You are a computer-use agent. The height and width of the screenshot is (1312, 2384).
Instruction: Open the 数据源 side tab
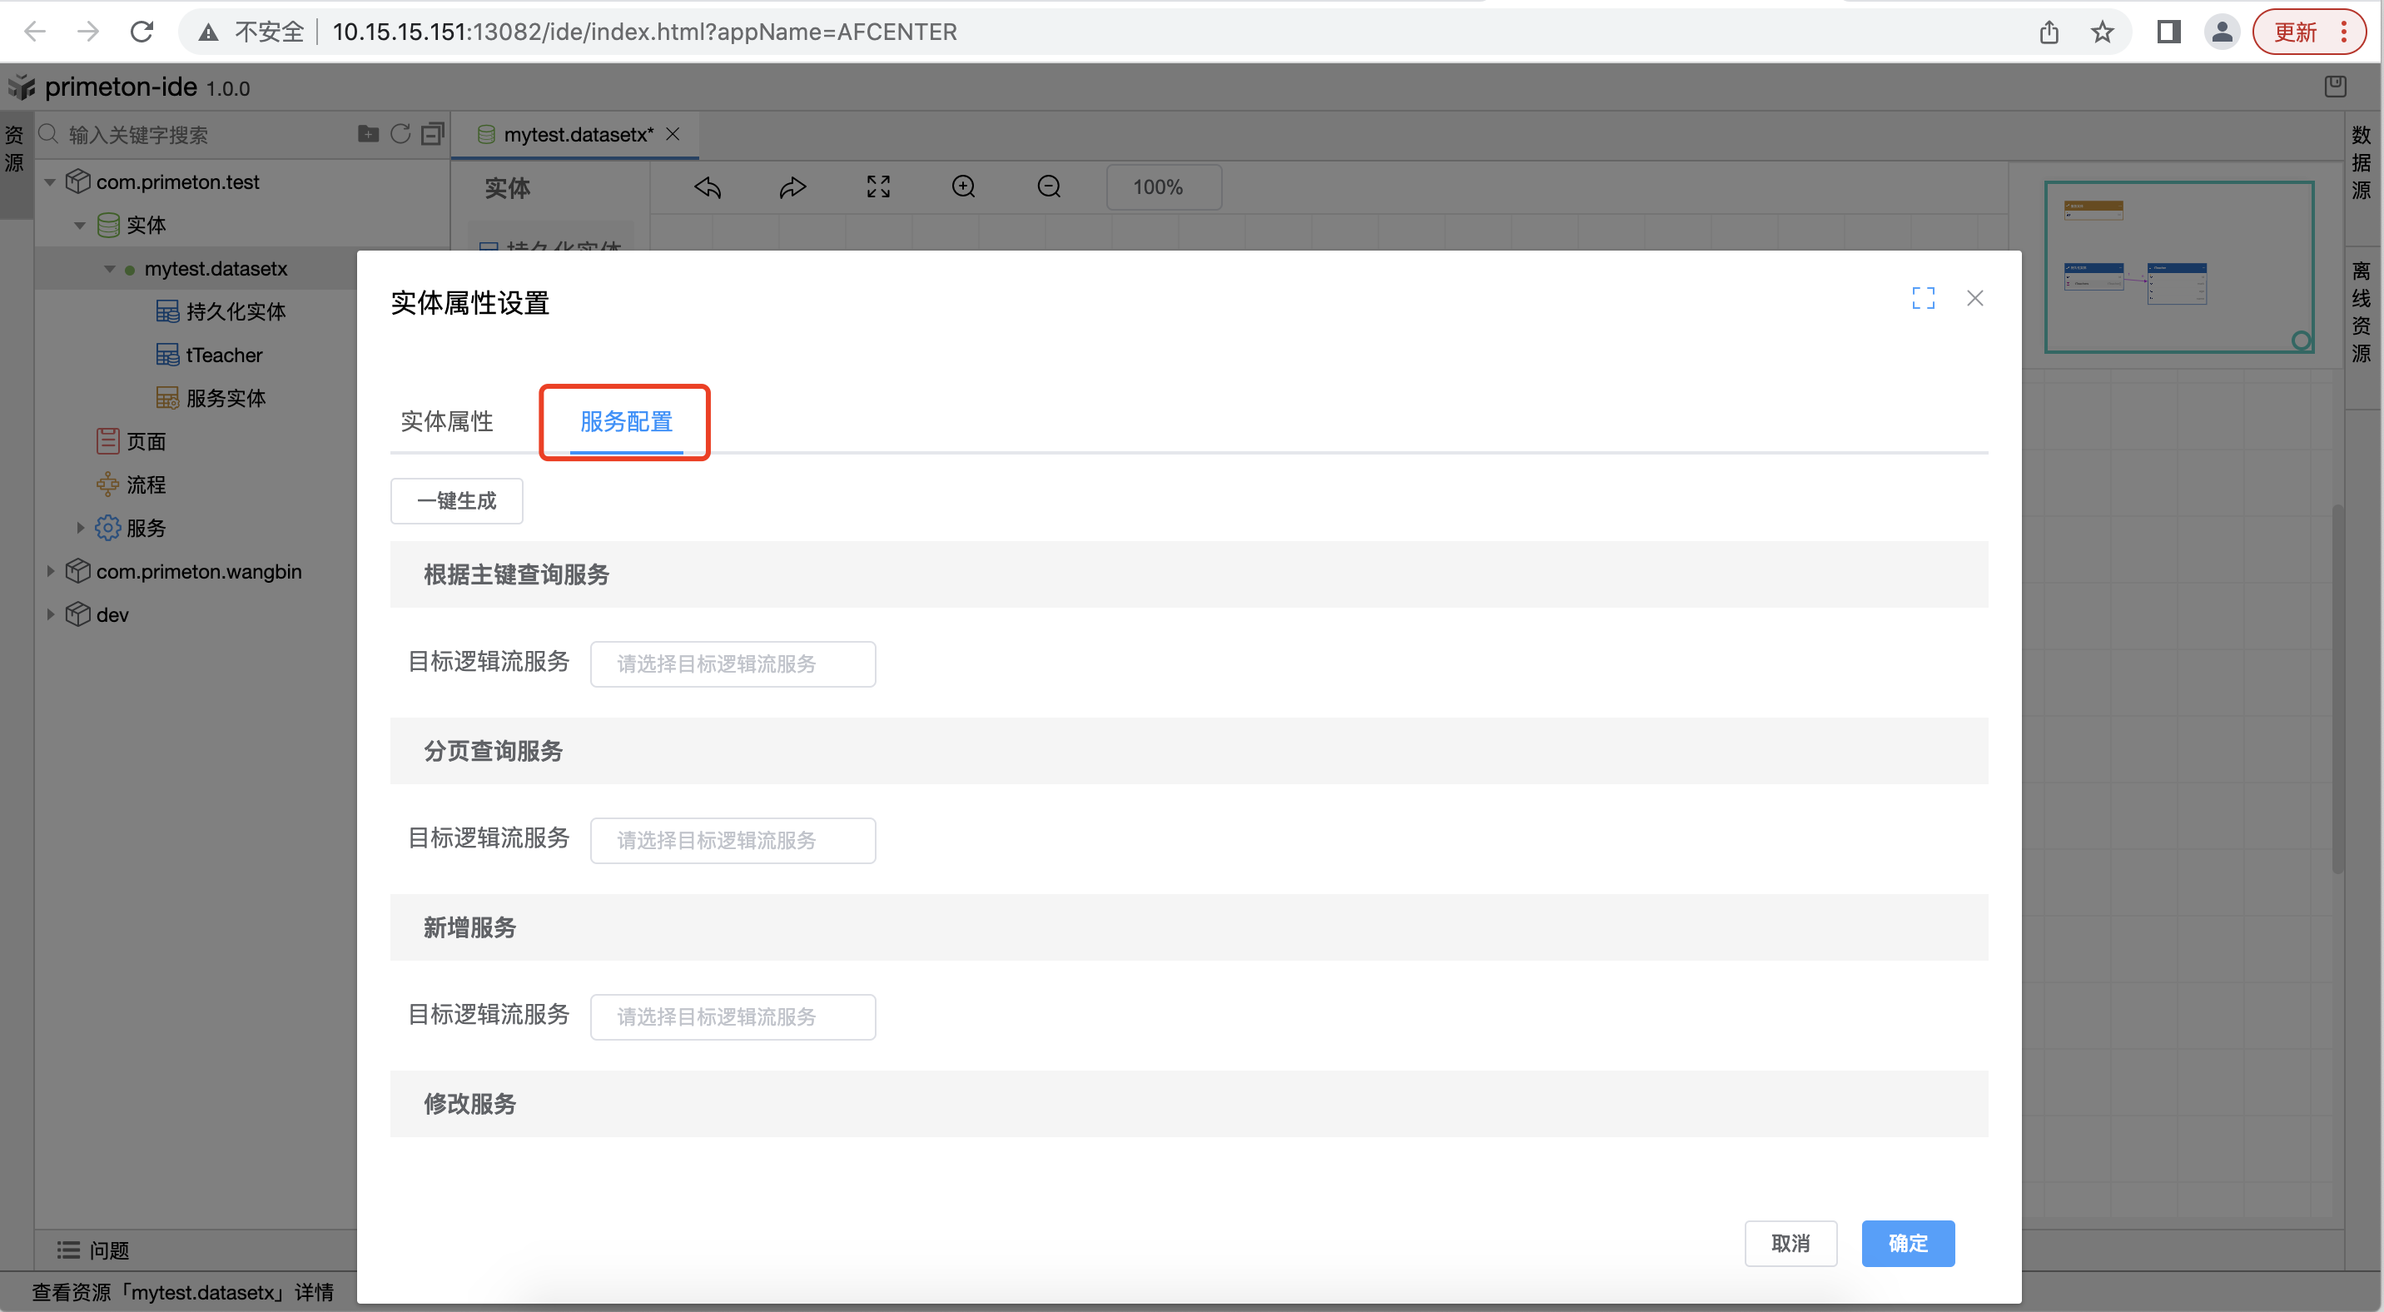coord(2361,163)
